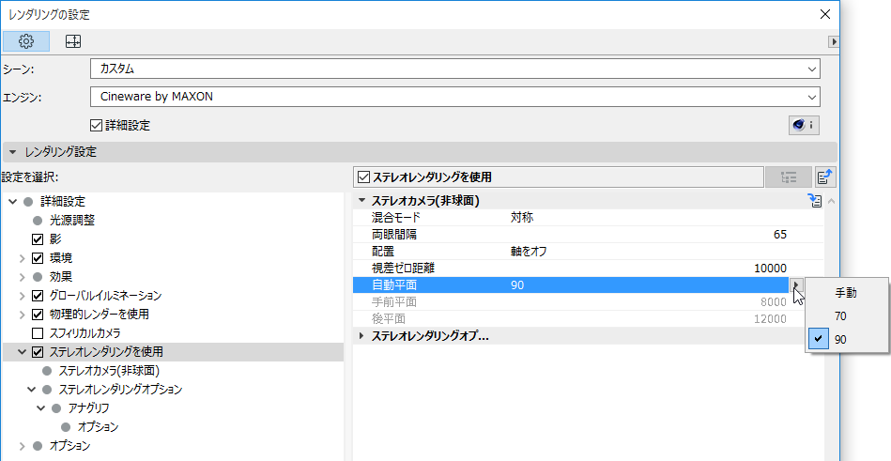Expand the 環境 tree node

coord(23,258)
